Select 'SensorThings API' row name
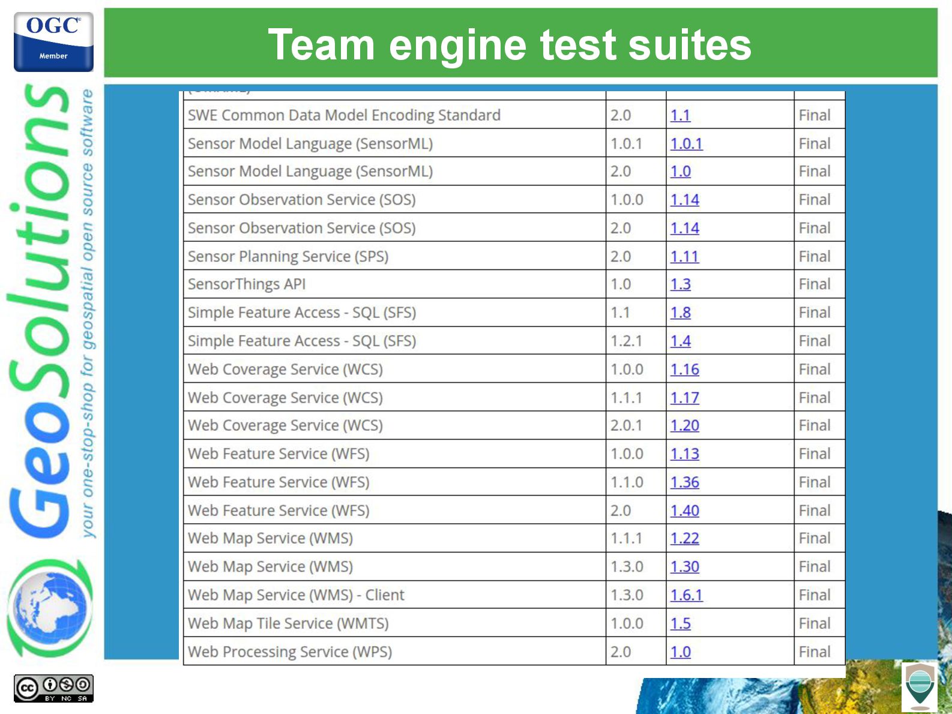The image size is (952, 714). click(247, 284)
